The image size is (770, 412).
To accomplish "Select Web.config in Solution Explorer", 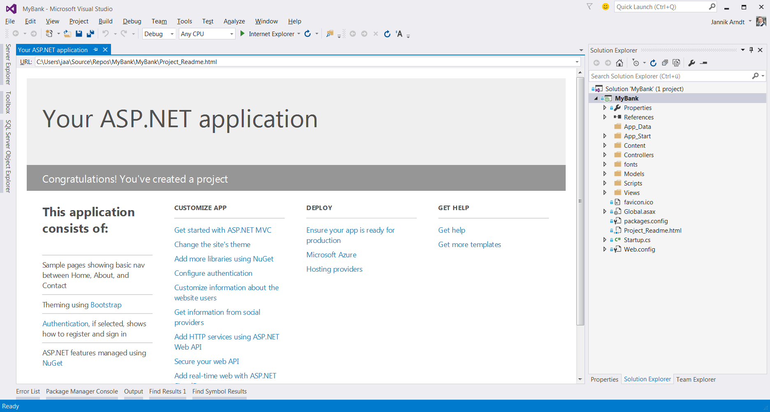I will click(639, 249).
